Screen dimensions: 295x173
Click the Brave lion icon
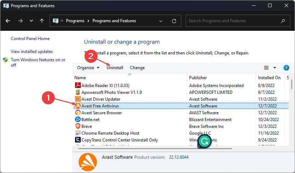tap(78, 126)
